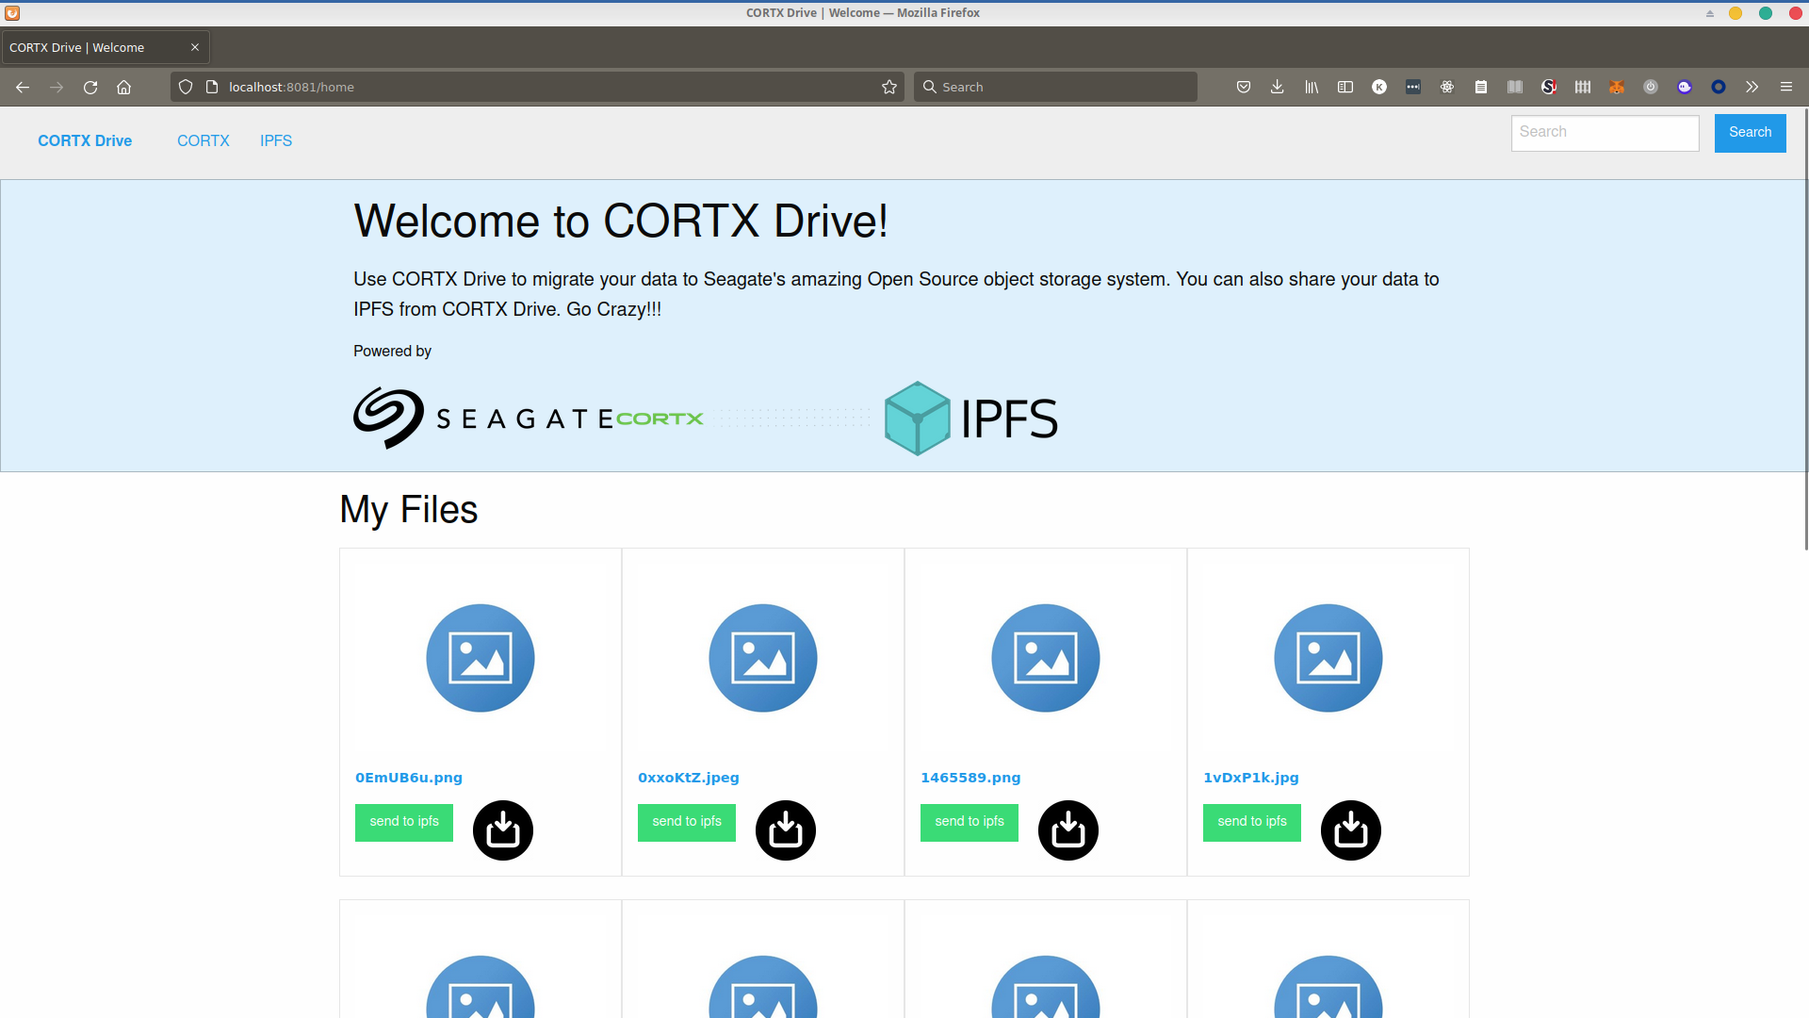Open Firefox downloads panel
1809x1018 pixels.
tap(1277, 87)
